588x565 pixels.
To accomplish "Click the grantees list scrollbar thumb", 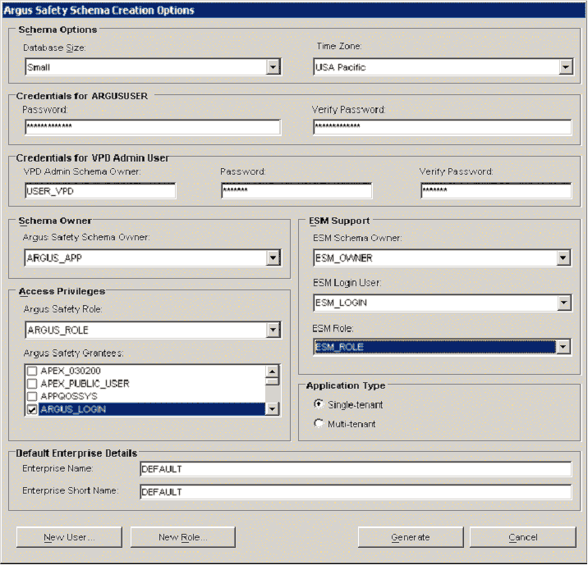I will point(273,381).
